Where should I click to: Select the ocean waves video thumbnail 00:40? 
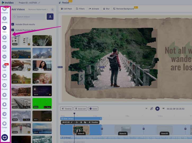pos(42,128)
